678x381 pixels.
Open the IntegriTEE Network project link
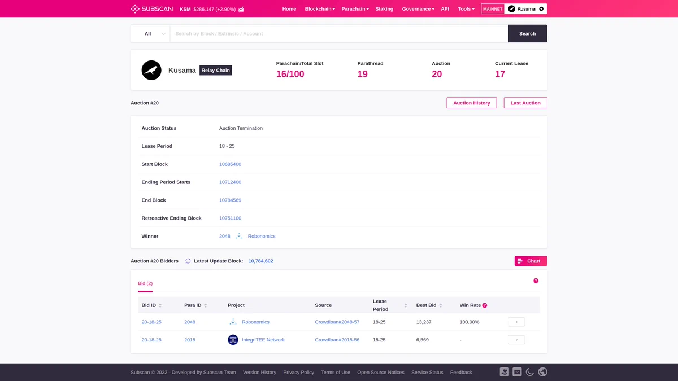263,340
